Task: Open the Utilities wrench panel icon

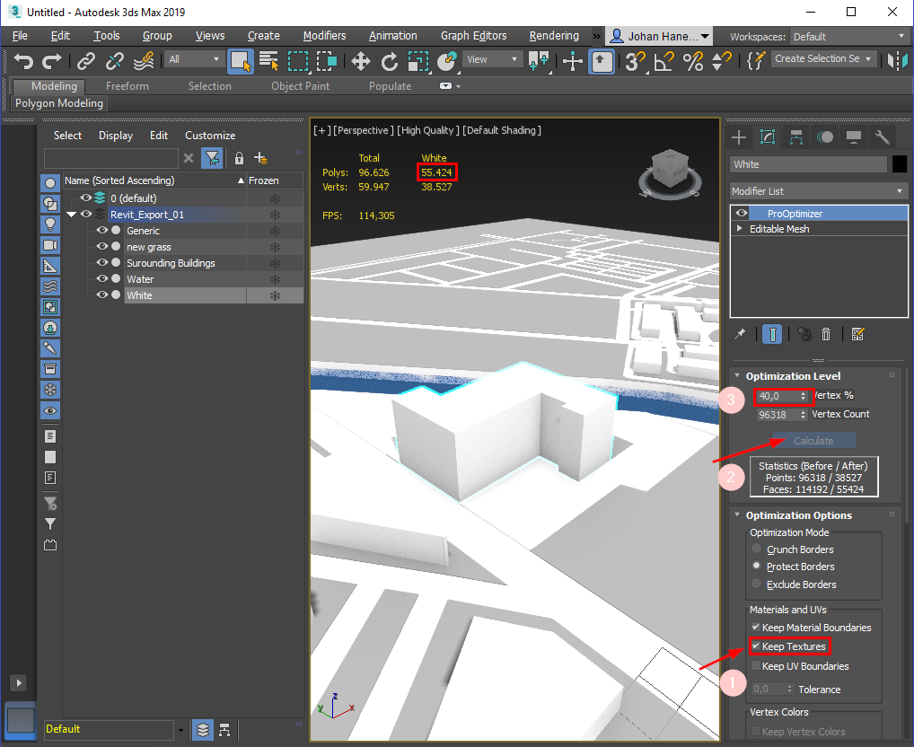Action: click(883, 136)
